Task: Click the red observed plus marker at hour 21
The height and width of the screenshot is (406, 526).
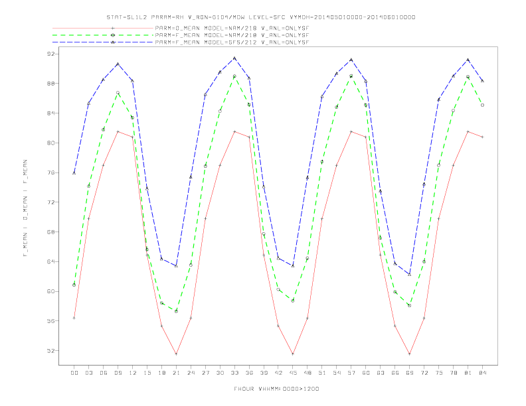Action: click(176, 354)
